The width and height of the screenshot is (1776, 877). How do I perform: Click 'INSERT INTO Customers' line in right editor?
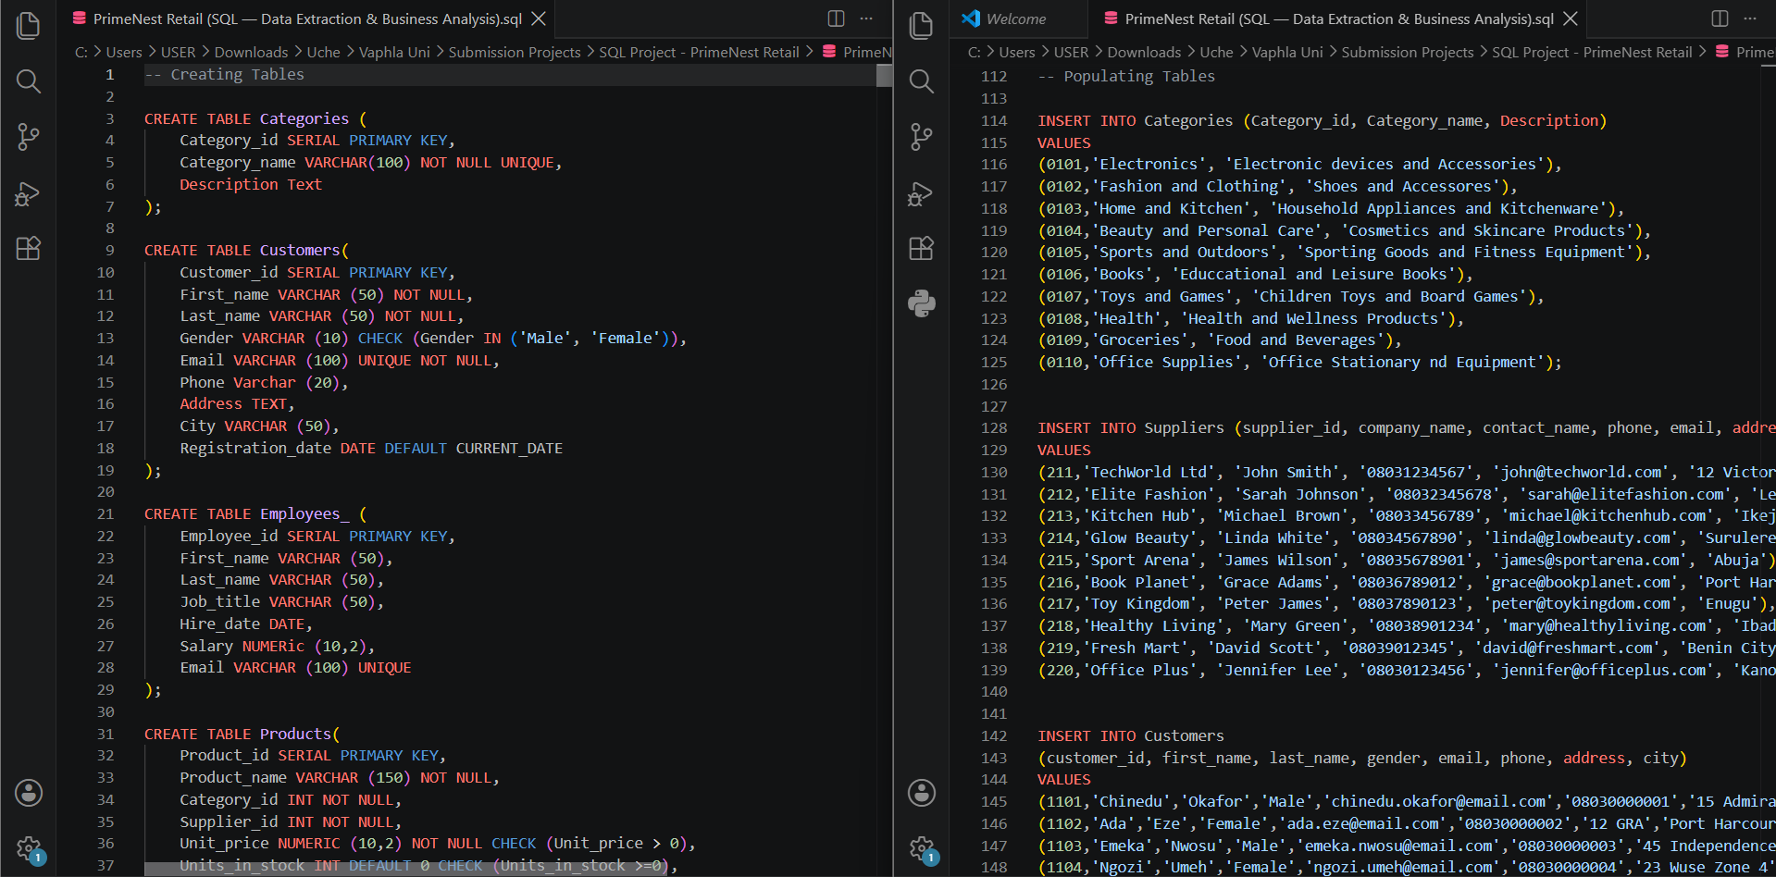coord(1131,736)
